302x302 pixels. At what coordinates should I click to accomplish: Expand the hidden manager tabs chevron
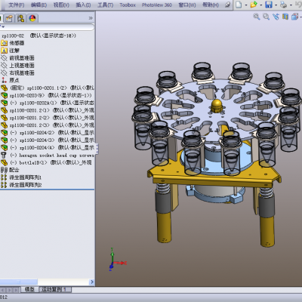pyautogui.click(x=91, y=18)
